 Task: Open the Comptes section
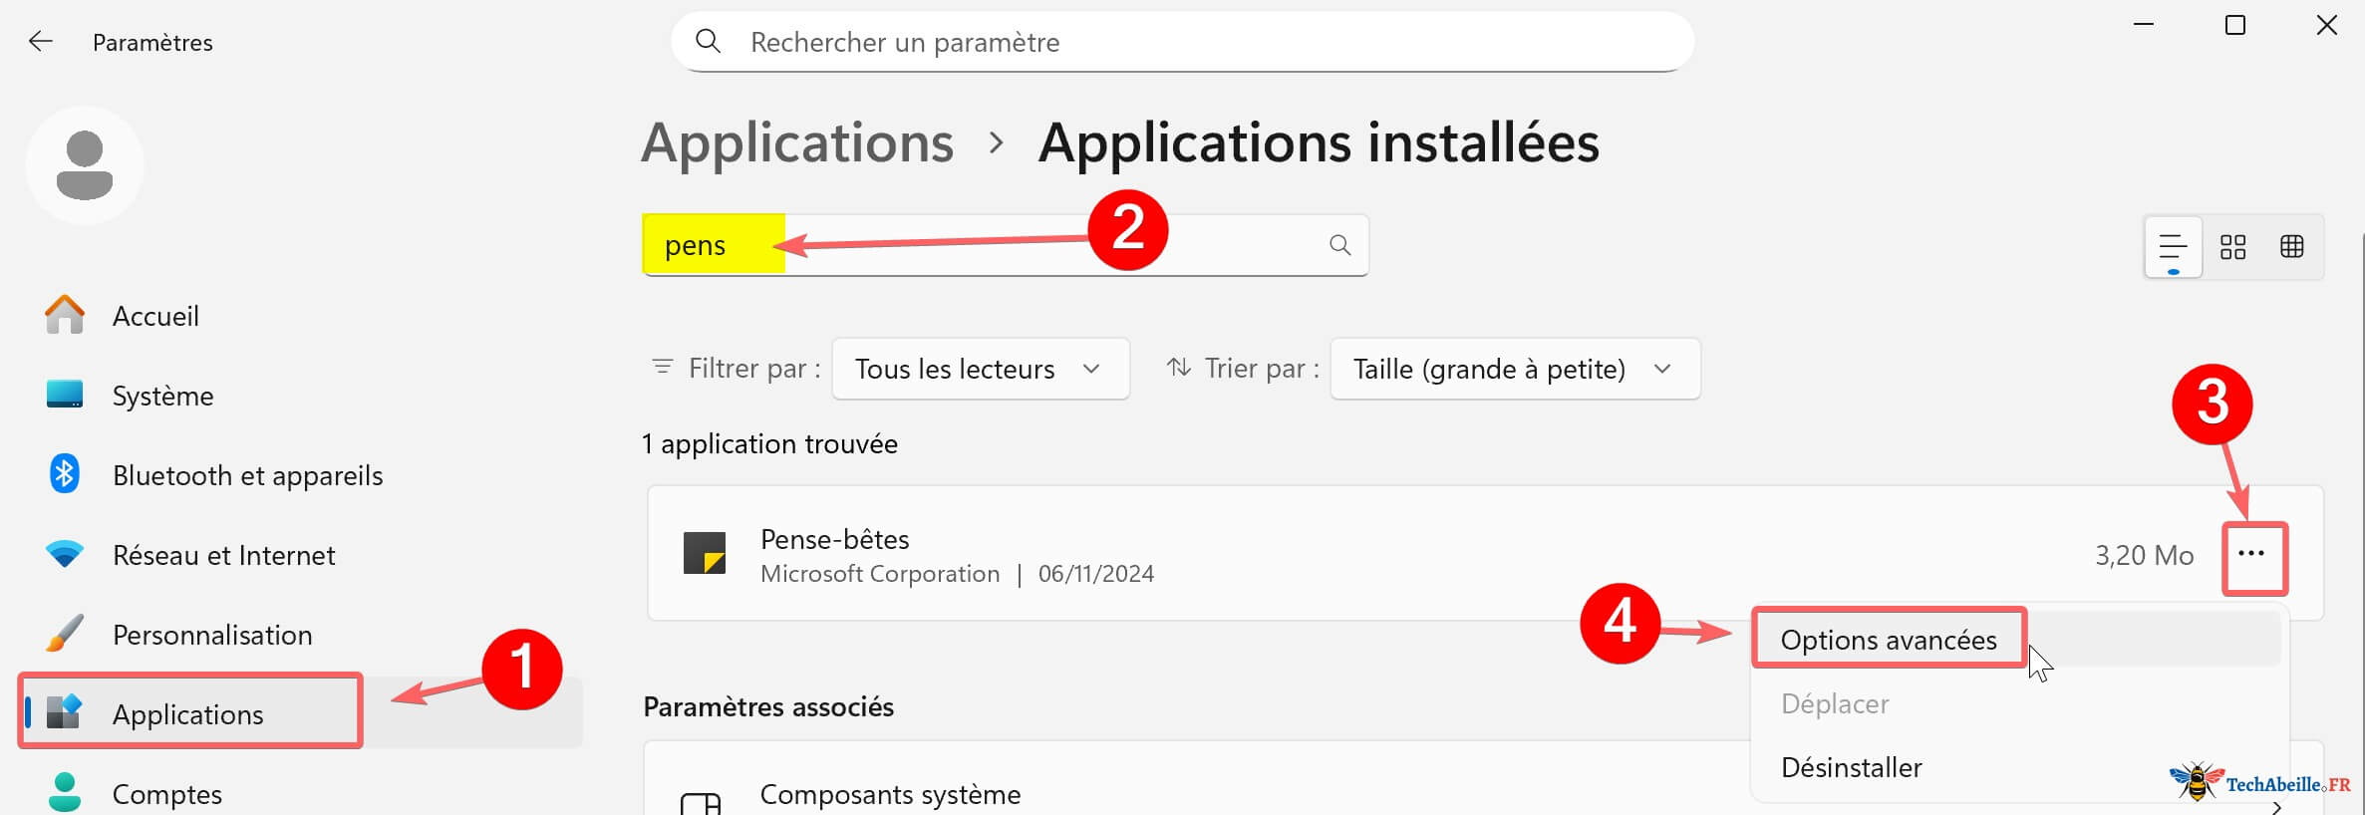point(166,791)
